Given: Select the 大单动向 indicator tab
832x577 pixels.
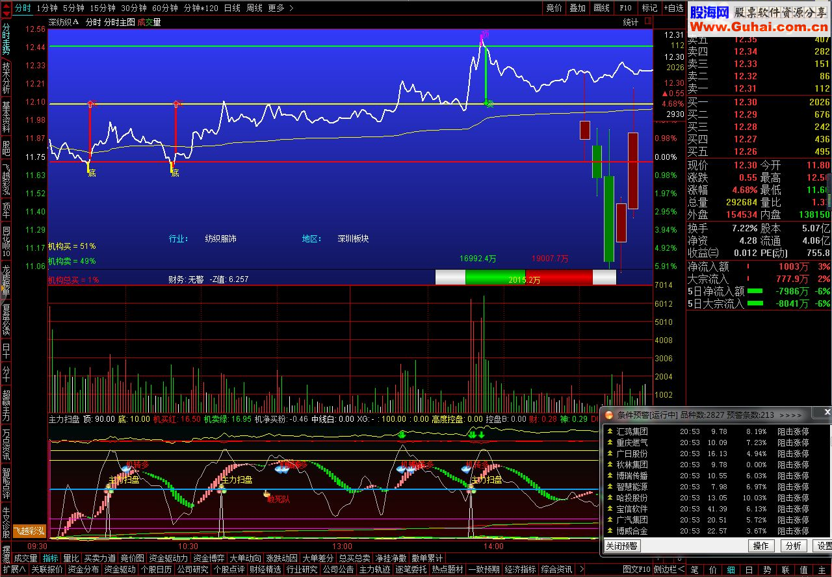Looking at the screenshot, I should coord(246,558).
